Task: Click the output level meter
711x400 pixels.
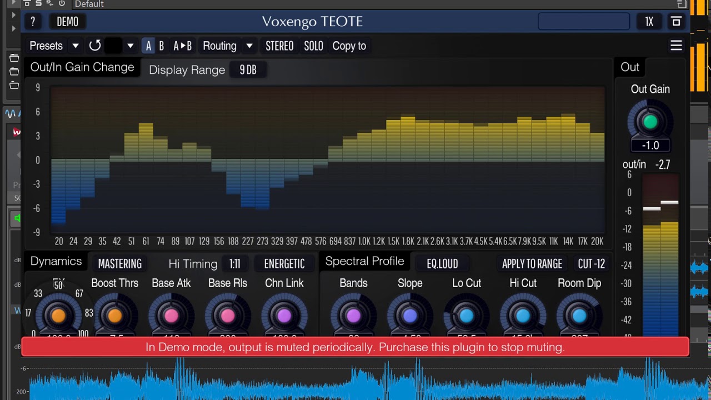Action: click(660, 256)
